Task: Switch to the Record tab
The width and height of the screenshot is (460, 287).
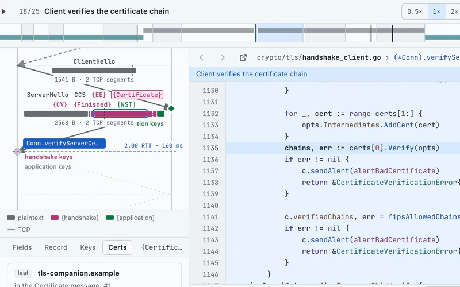Action: [56, 247]
